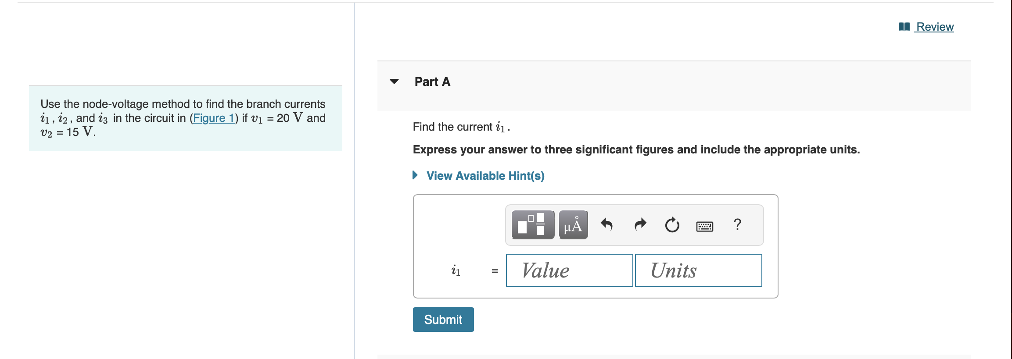
Task: Click the question mark help icon
Action: point(738,225)
